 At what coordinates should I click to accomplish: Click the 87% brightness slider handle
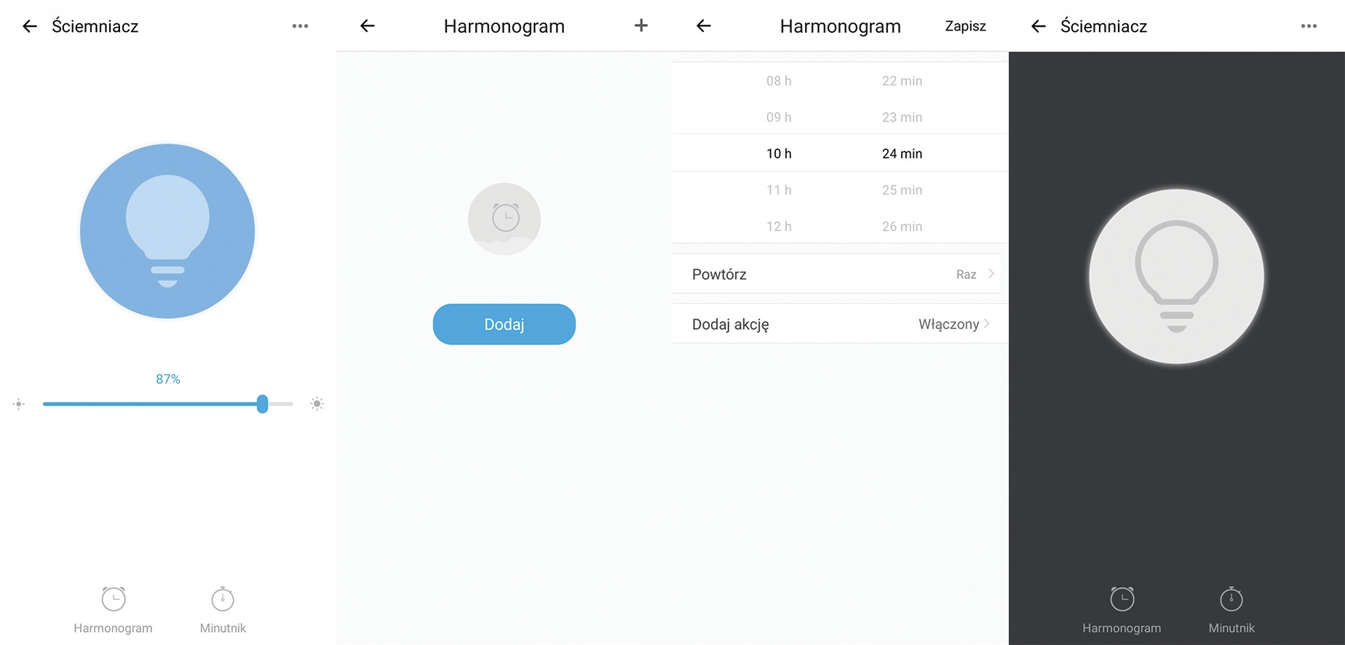coord(263,404)
